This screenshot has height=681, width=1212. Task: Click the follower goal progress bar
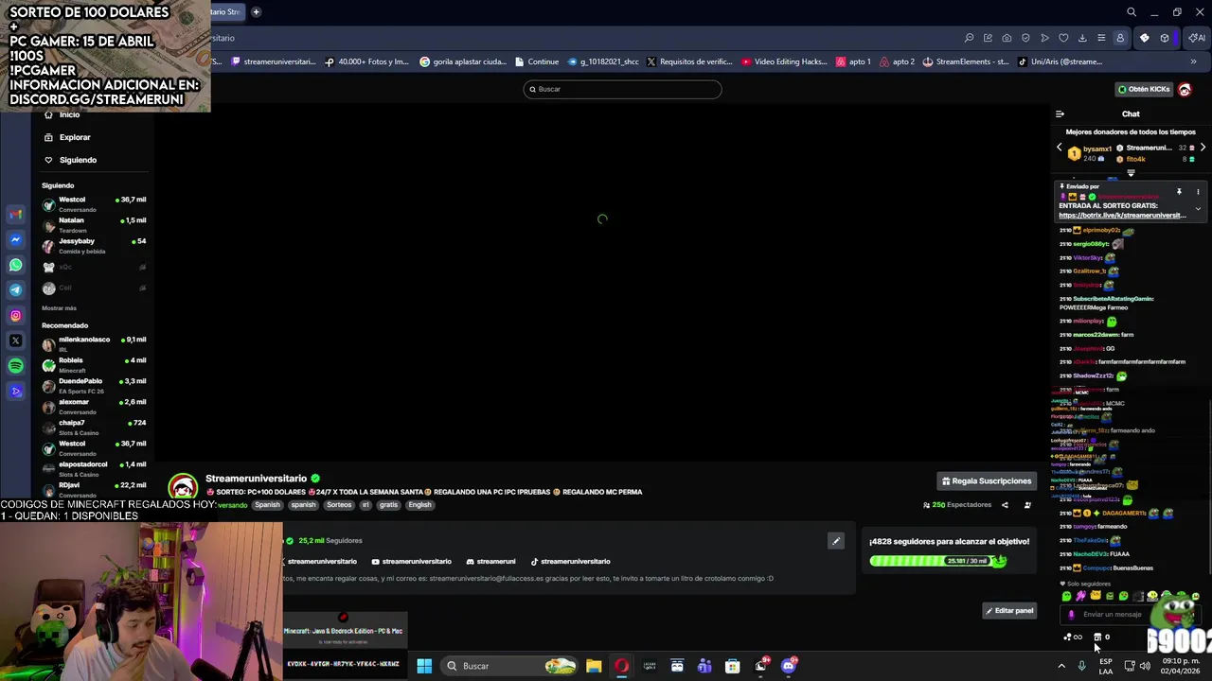click(x=937, y=561)
